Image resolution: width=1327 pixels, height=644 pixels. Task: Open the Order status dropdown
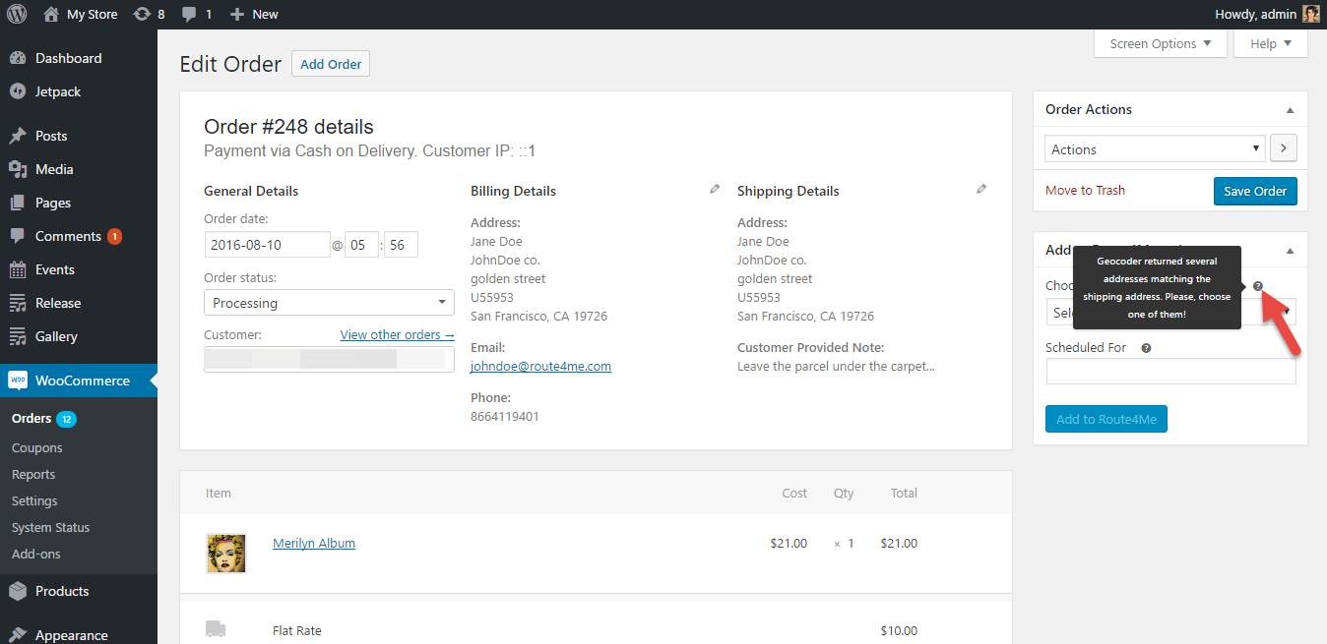tap(329, 303)
